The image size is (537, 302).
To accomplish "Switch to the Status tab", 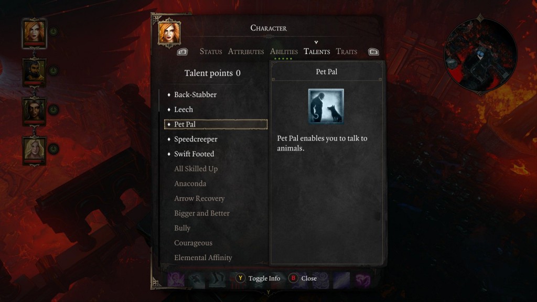I will (211, 52).
